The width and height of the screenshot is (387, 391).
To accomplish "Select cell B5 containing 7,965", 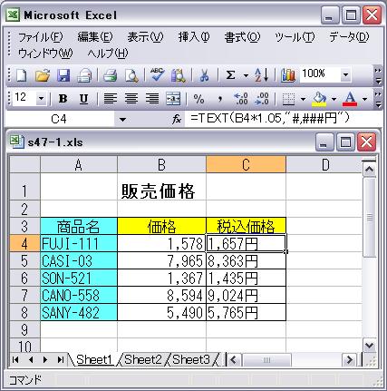I will (161, 260).
